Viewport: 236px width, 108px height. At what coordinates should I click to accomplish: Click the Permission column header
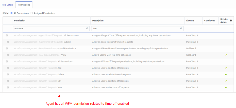tap(20, 20)
